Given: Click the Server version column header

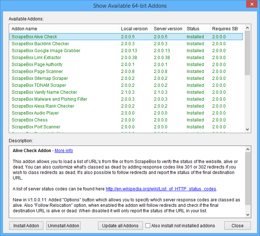Looking at the screenshot, I should coord(168,29).
